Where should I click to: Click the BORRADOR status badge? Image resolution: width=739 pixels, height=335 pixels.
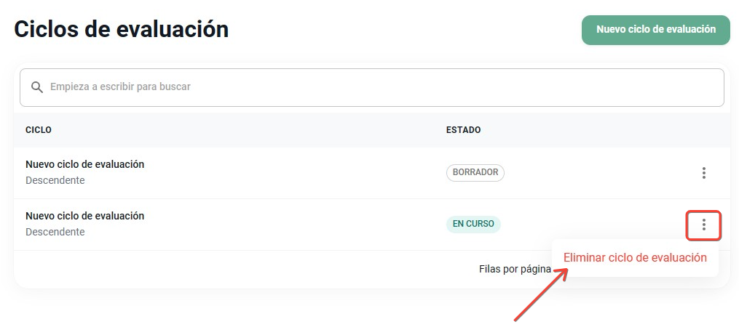point(475,173)
